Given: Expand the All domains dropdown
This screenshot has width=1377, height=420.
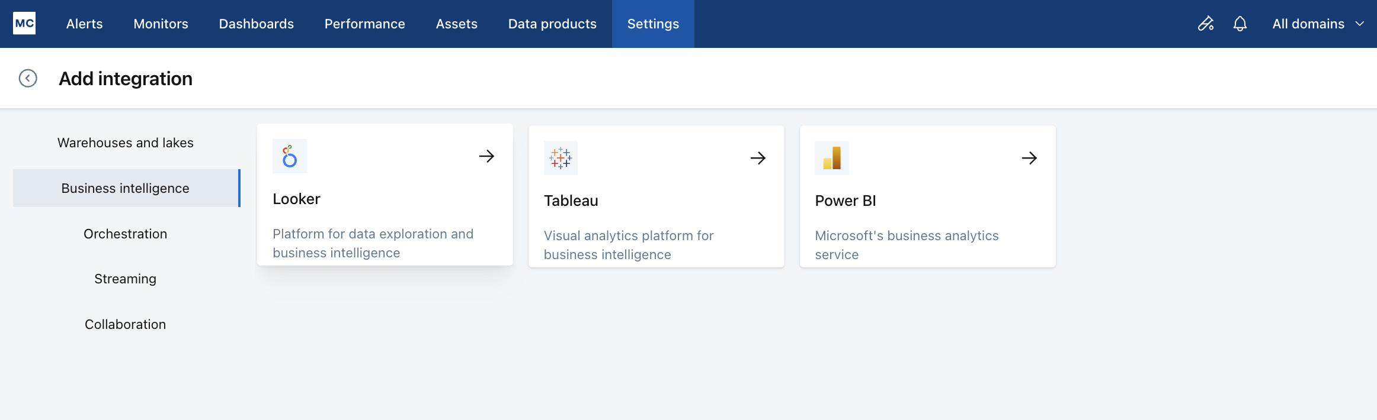Looking at the screenshot, I should pos(1318,24).
